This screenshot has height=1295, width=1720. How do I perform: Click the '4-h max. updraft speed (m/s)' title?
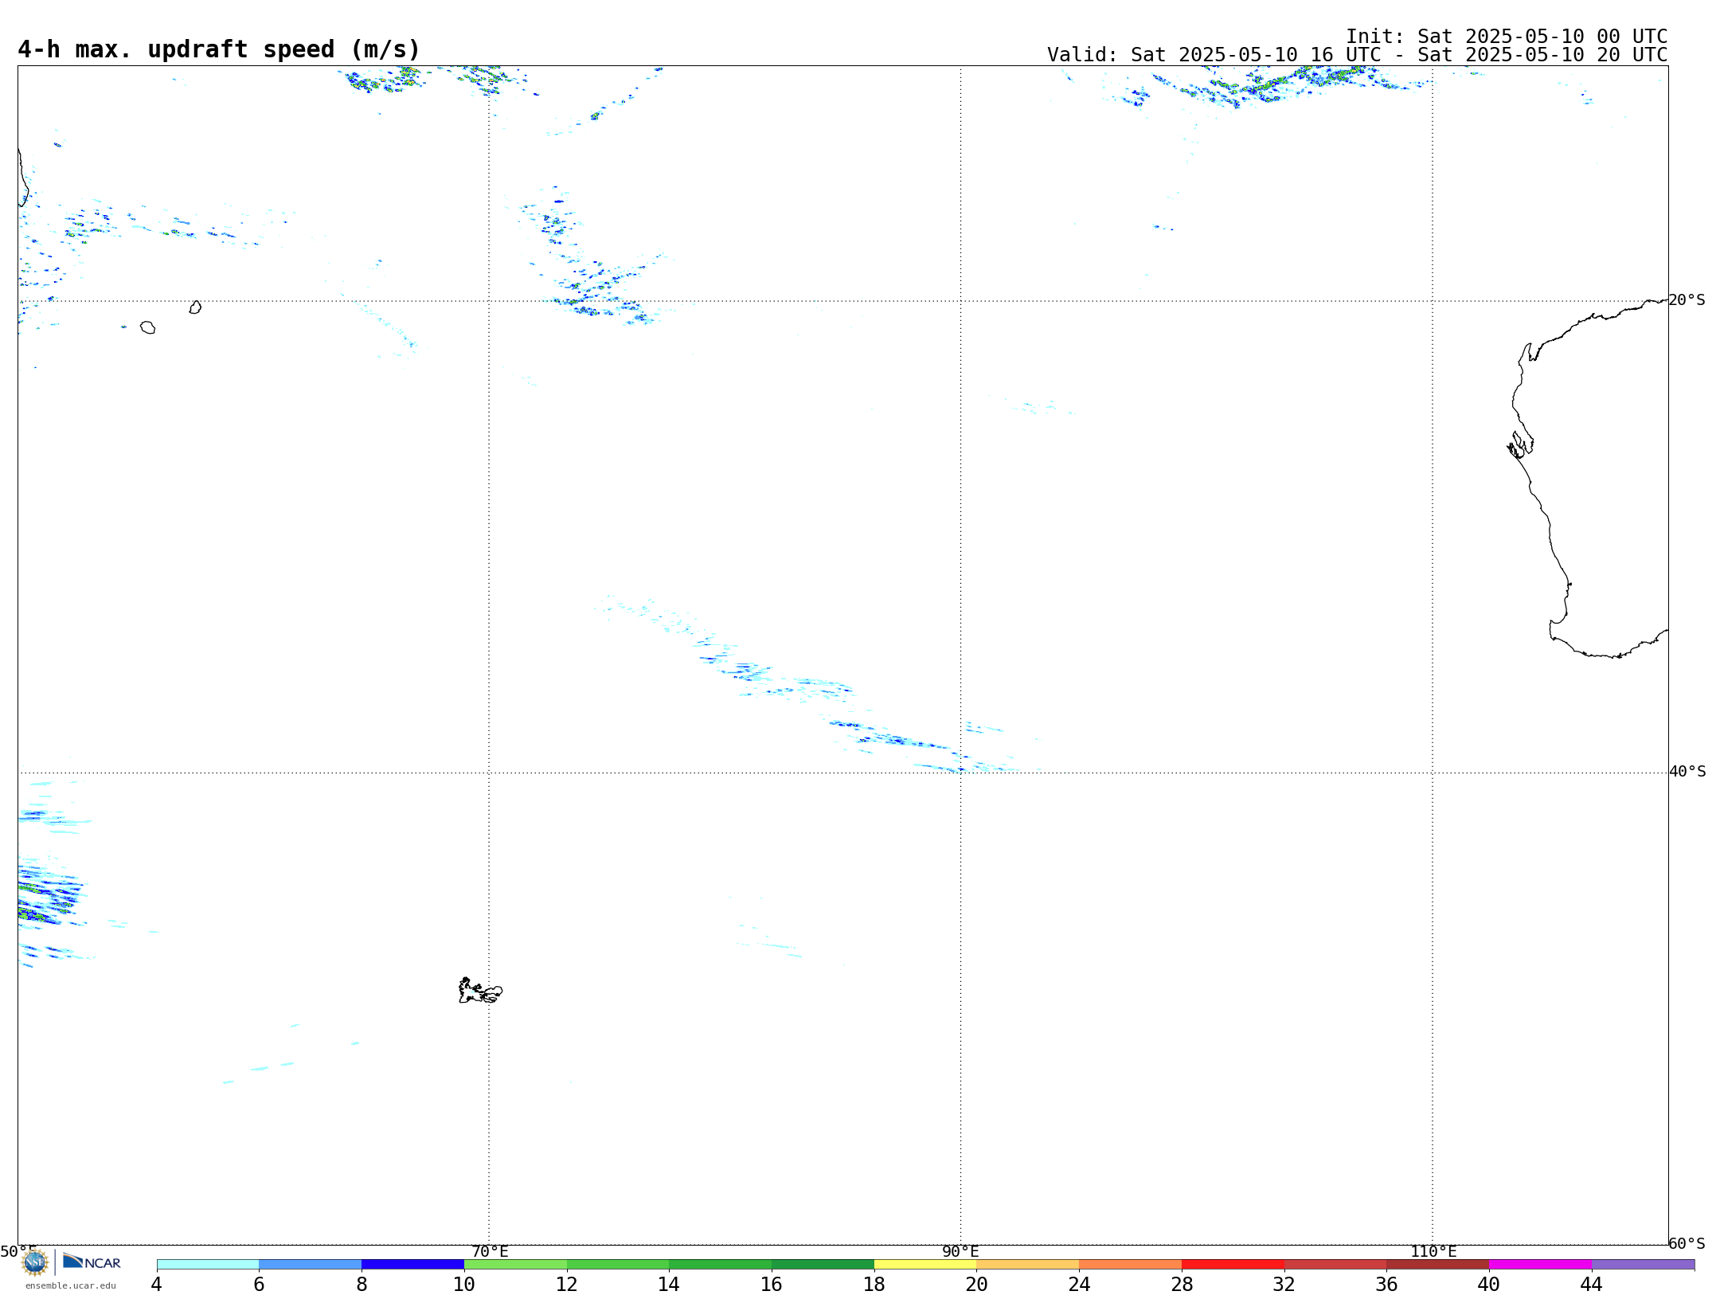coord(219,49)
